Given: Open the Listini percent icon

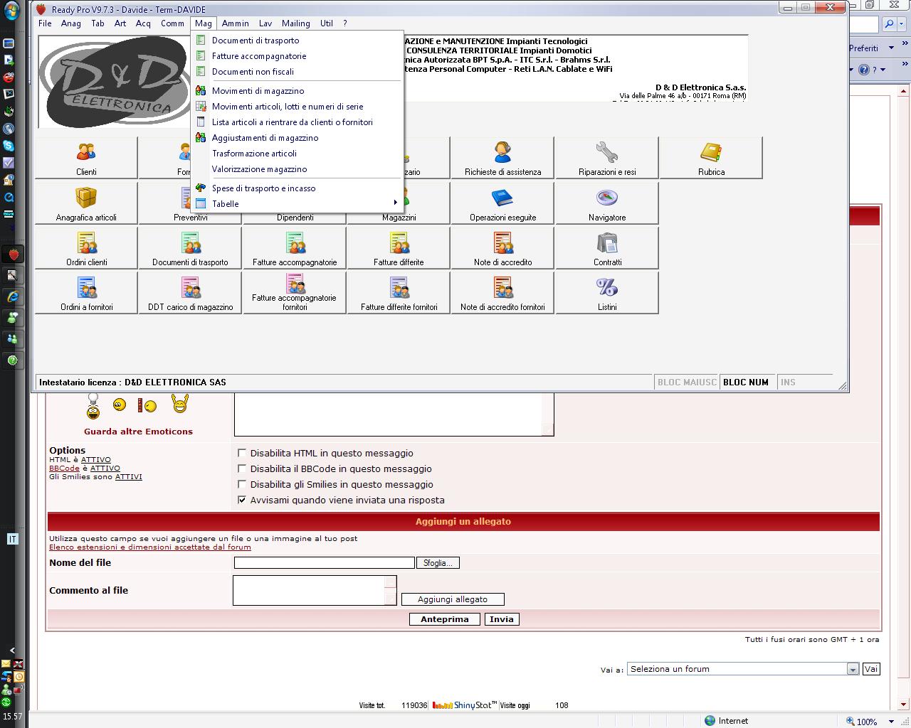Looking at the screenshot, I should [607, 293].
